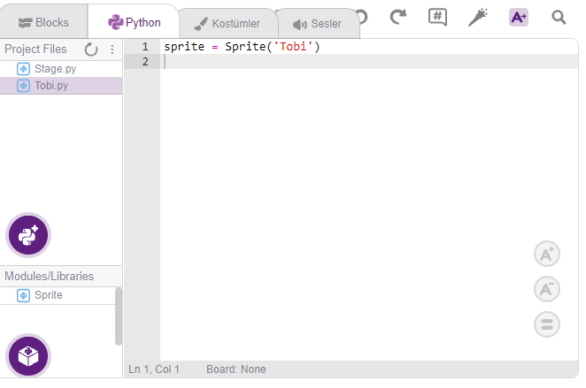This screenshot has width=586, height=388.
Task: Toggle the purple A+ autocomplete icon
Action: tap(519, 17)
